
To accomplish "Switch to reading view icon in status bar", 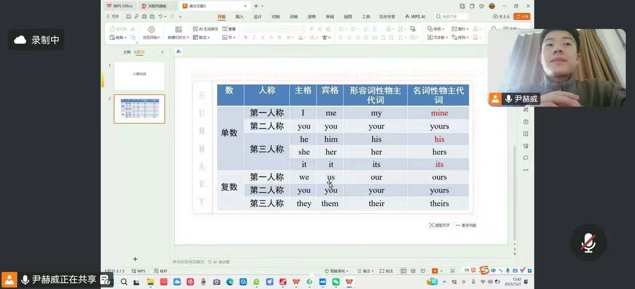I will [423, 271].
